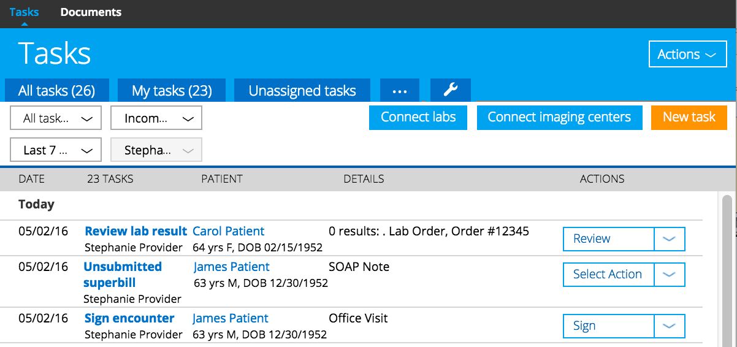737x347 pixels.
Task: Click the ellipsis more-tabs button
Action: [x=400, y=91]
